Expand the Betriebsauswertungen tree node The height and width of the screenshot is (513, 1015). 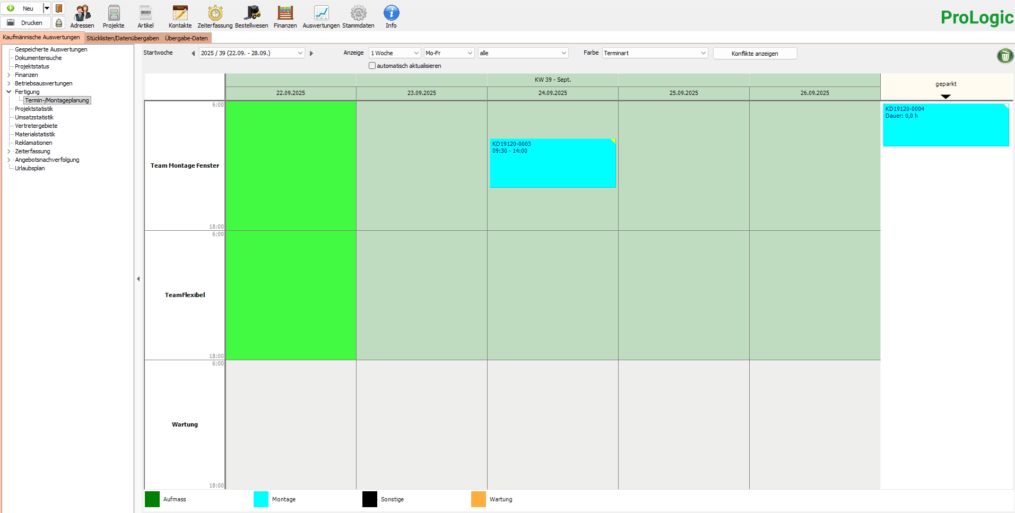tap(8, 83)
